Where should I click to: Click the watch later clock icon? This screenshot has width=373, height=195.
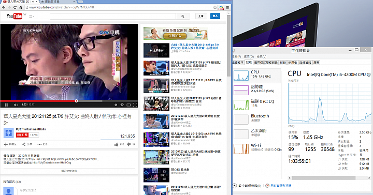(x=116, y=105)
